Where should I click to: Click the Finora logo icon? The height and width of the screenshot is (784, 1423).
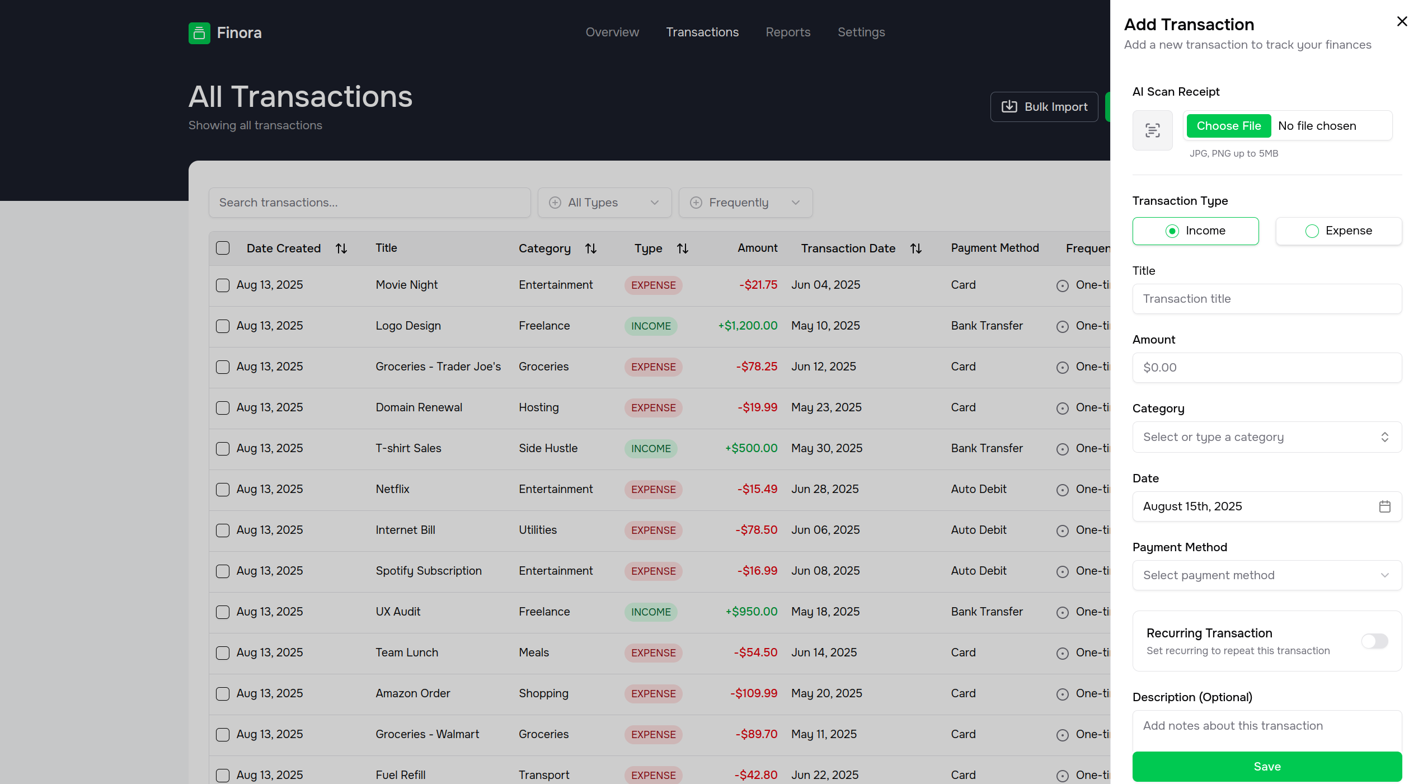(x=199, y=33)
